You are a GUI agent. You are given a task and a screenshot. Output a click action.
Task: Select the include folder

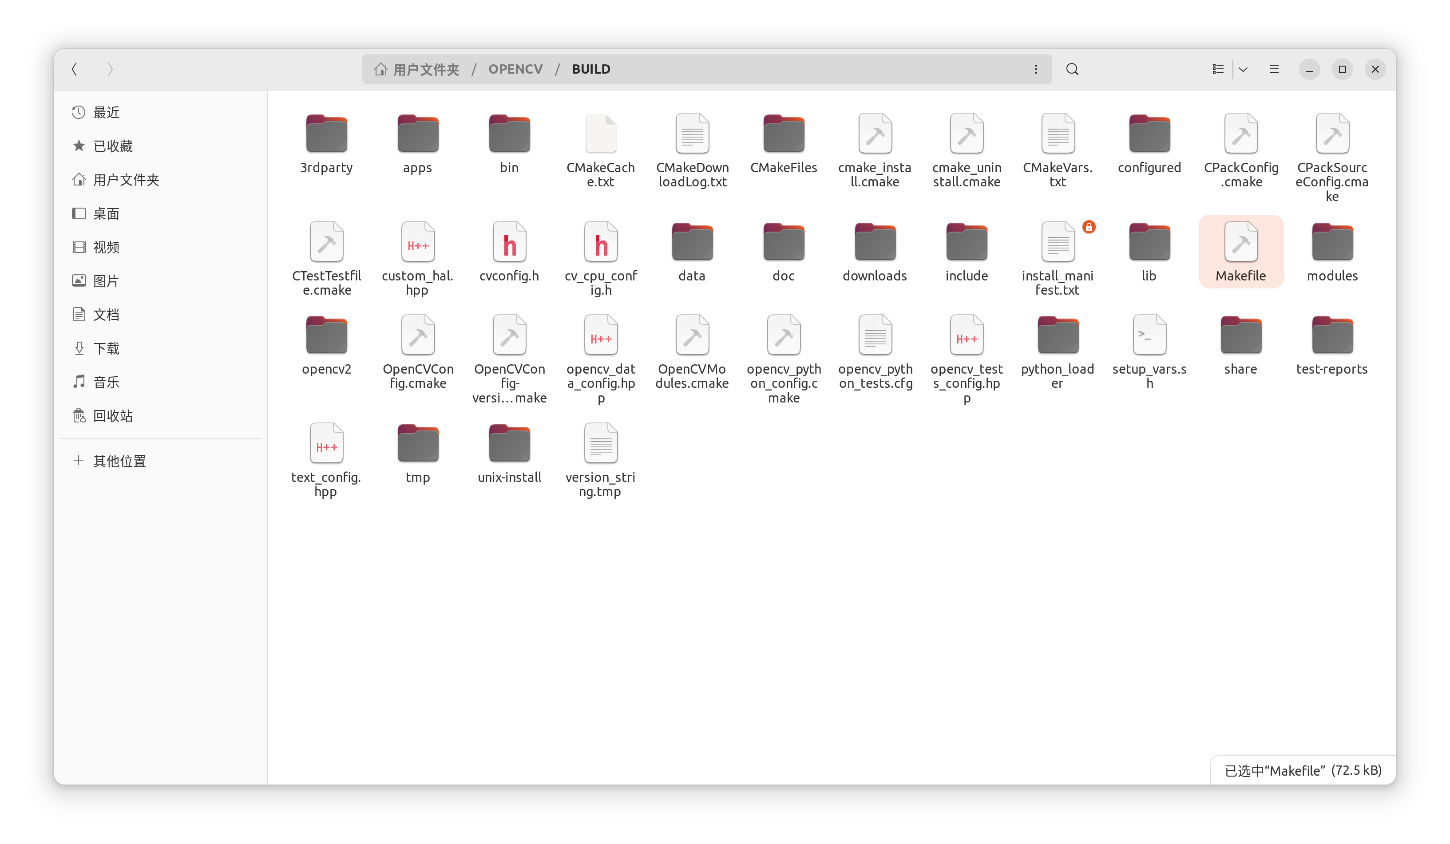(x=967, y=252)
